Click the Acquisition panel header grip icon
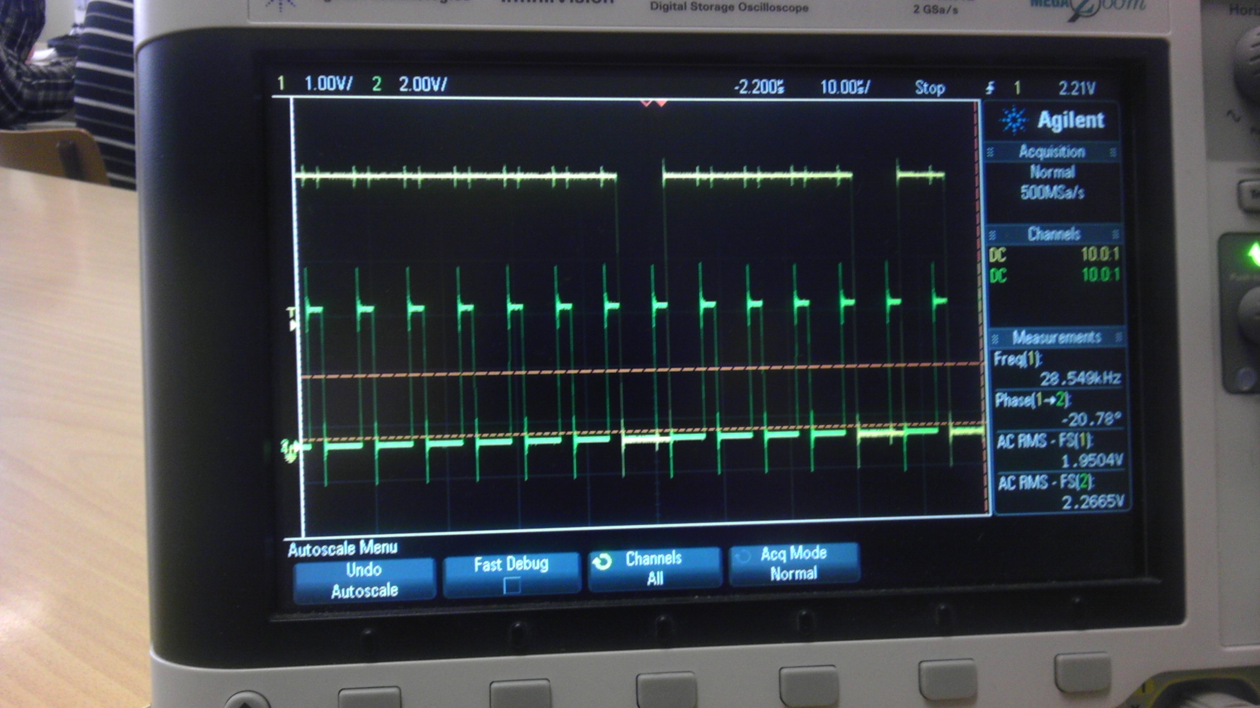1260x708 pixels. pyautogui.click(x=991, y=152)
